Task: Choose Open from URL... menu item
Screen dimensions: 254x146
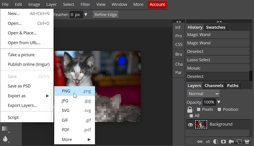Action: tap(27, 43)
